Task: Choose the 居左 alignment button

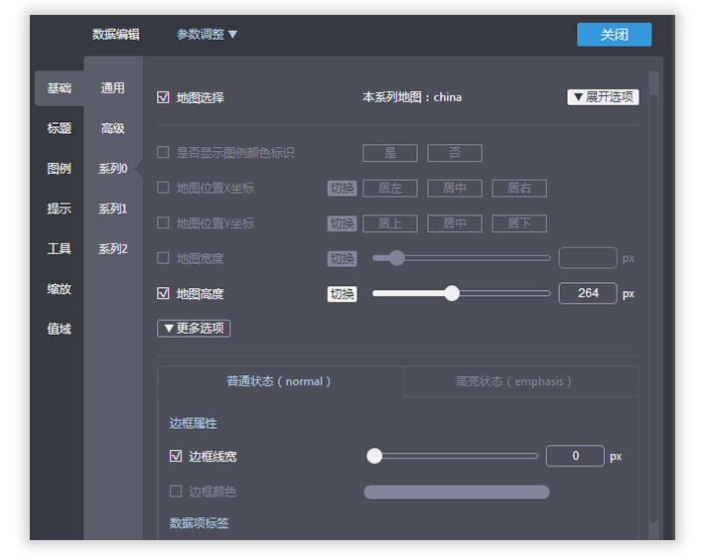Action: (x=390, y=188)
